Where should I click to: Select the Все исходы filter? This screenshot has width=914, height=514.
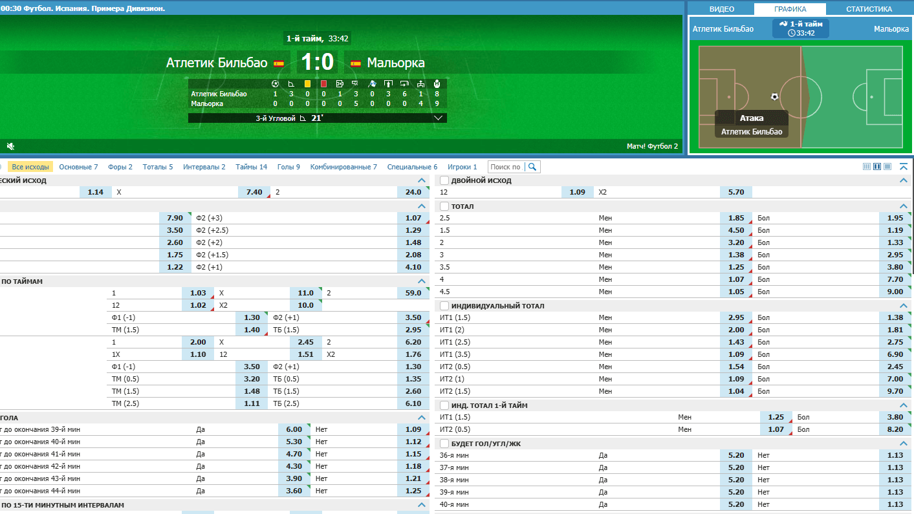30,167
